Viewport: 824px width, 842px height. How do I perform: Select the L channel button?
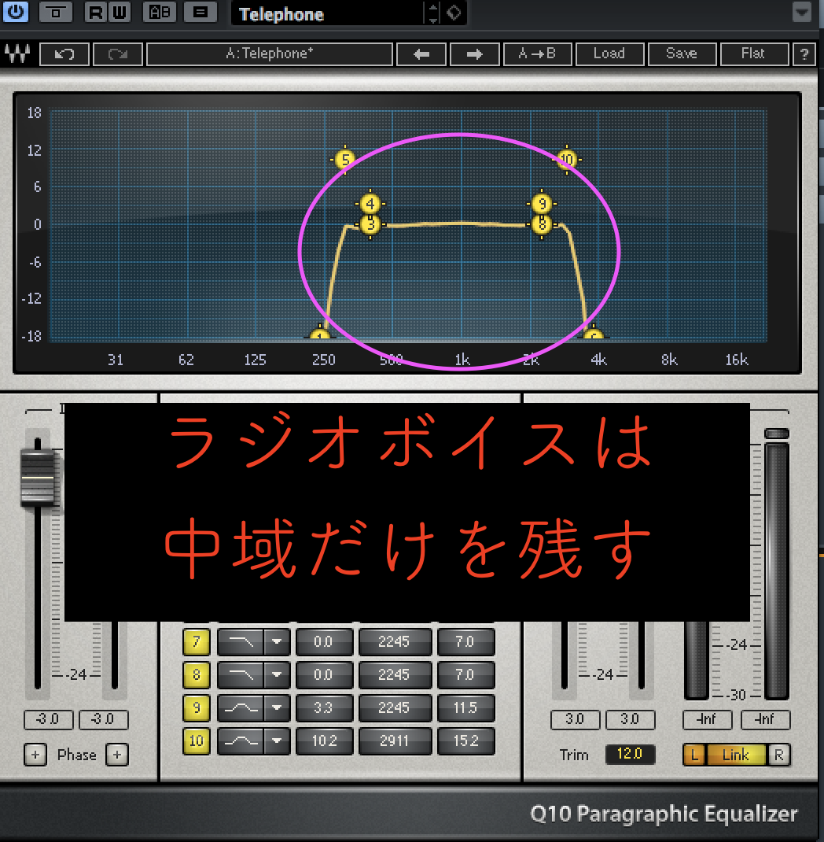[695, 755]
